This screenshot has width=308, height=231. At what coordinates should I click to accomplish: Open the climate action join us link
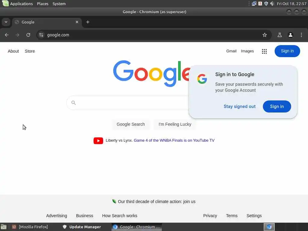click(x=156, y=202)
